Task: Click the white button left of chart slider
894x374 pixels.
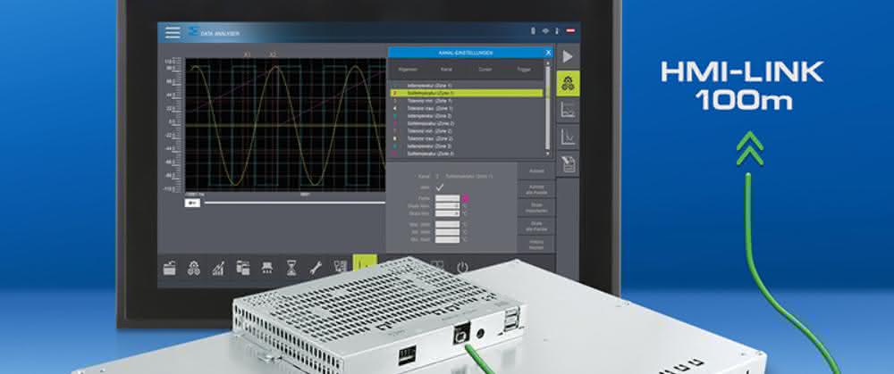Action: pos(192,203)
